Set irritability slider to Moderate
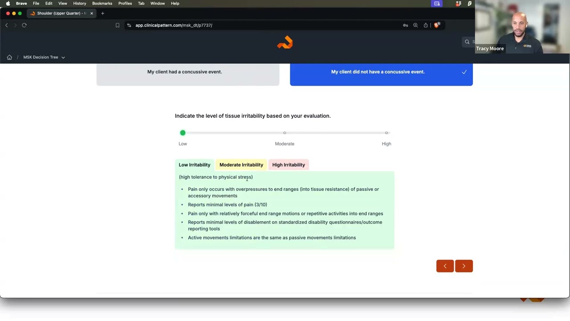 pos(285,133)
